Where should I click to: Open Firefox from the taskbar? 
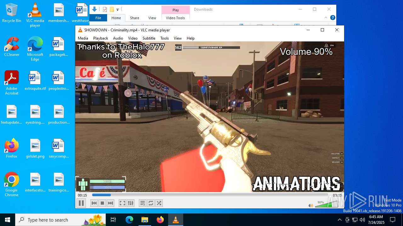point(160,220)
